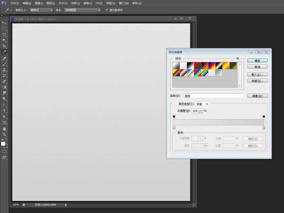Select the Clone Stamp tool
This screenshot has width=284, height=213.
(x=5, y=70)
